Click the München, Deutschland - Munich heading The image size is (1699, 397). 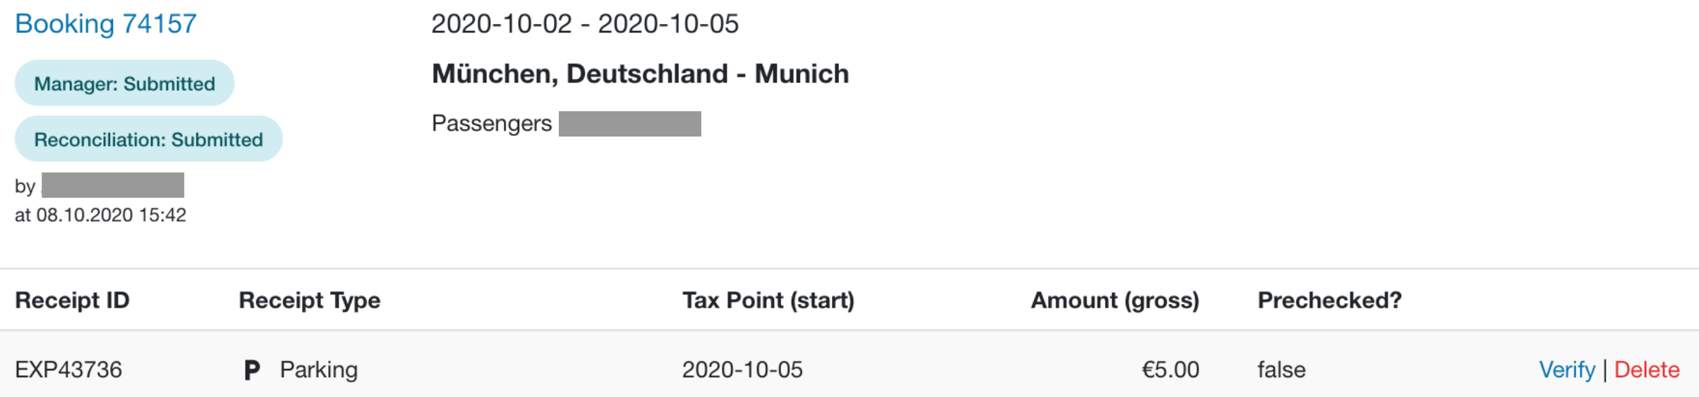(x=641, y=74)
